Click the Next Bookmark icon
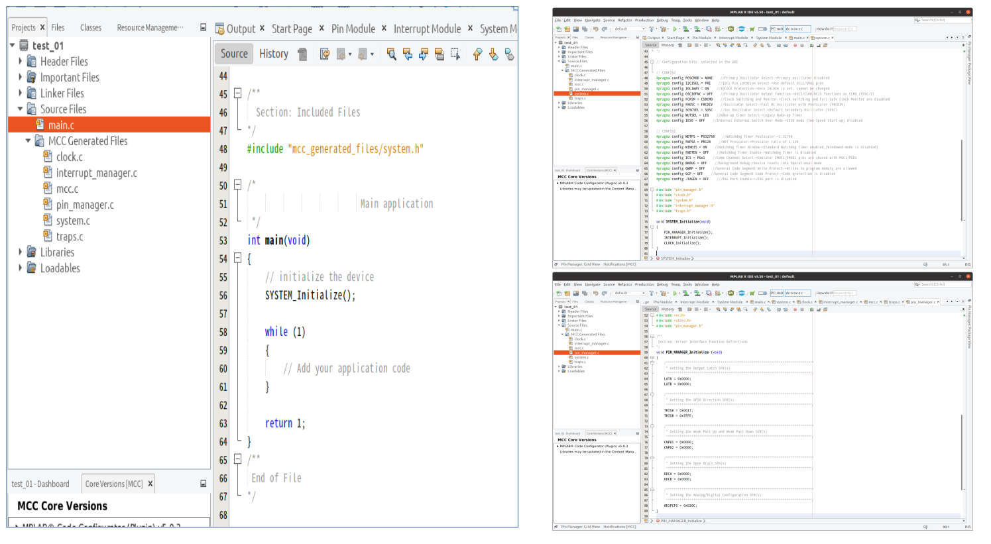The height and width of the screenshot is (544, 991). tap(493, 54)
